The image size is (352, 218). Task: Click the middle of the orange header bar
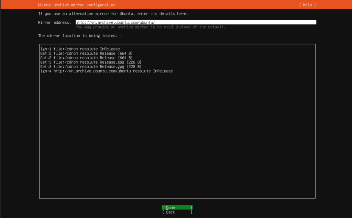pos(176,4)
